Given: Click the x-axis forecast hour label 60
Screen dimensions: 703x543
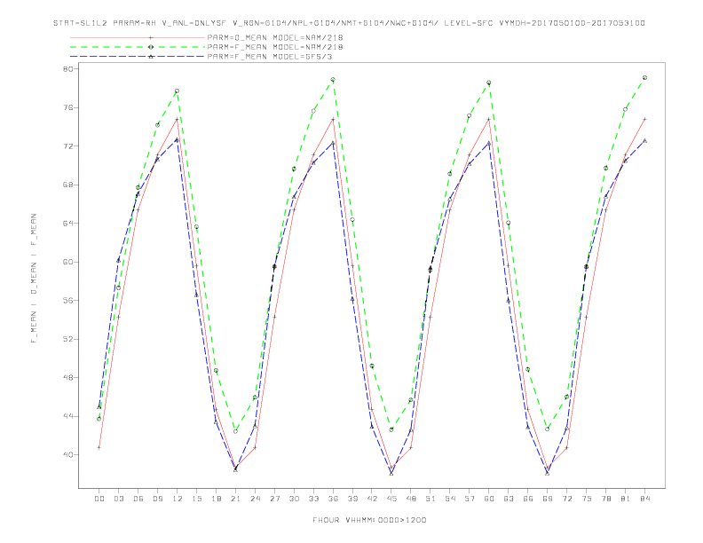Looking at the screenshot, I should tap(489, 499).
